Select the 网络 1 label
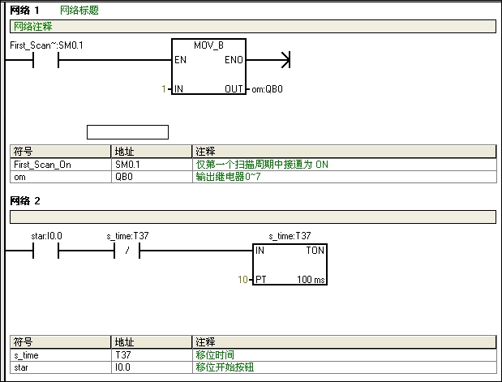 click(24, 11)
